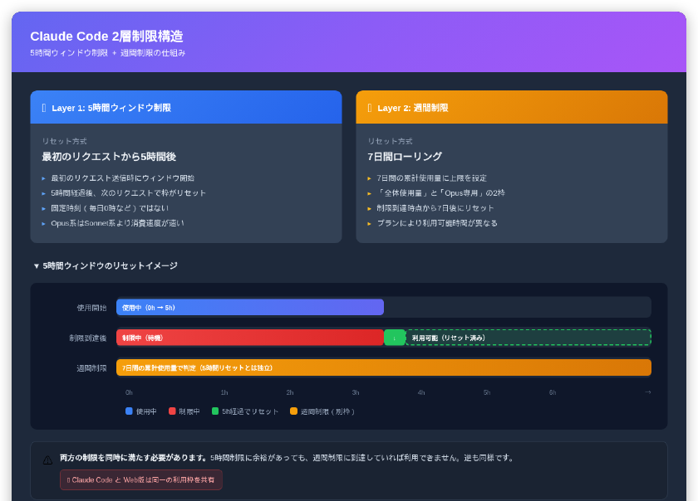
Task: Select the Layer 2: 週間制限 header tab
Action: [511, 106]
